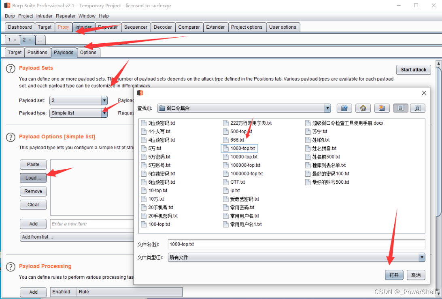Click file icon of 10-top.txt
The image size is (442, 299).
coord(144,191)
